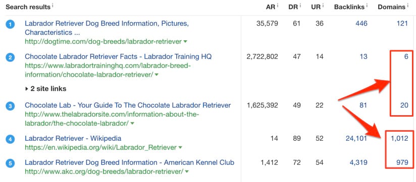Click the 446 backlinks count for dogtime
Viewport: 416px width, 182px height.
(361, 24)
